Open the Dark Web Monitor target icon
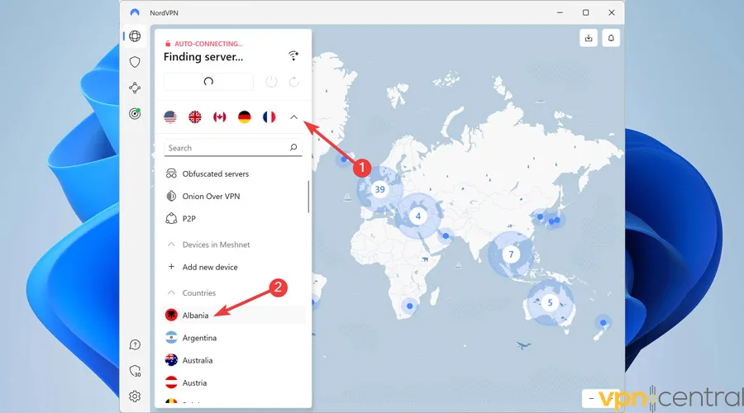 click(135, 113)
